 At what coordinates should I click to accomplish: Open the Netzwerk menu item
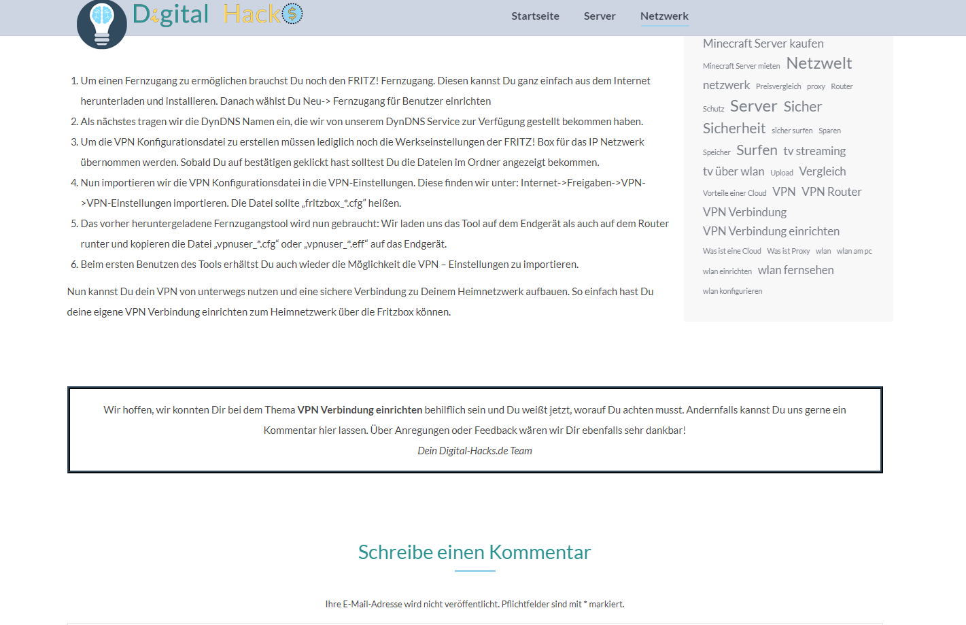[x=664, y=16]
